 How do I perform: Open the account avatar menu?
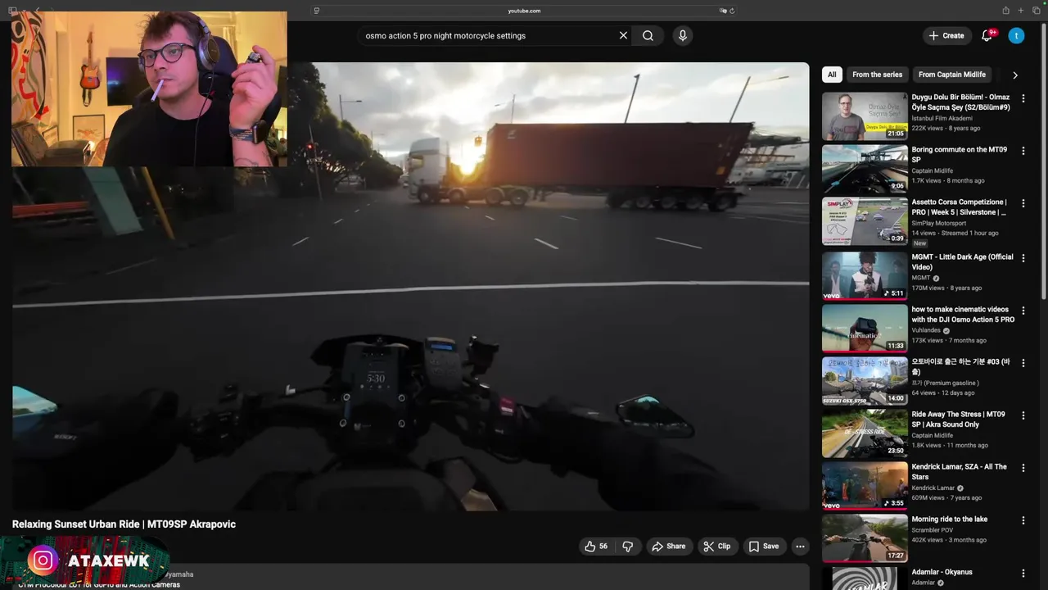(x=1016, y=35)
